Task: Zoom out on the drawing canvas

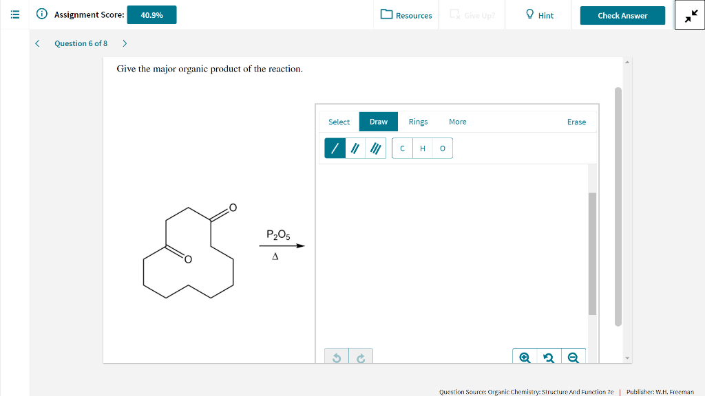Action: tap(574, 357)
